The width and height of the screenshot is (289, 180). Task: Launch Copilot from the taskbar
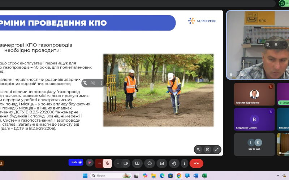145,176
